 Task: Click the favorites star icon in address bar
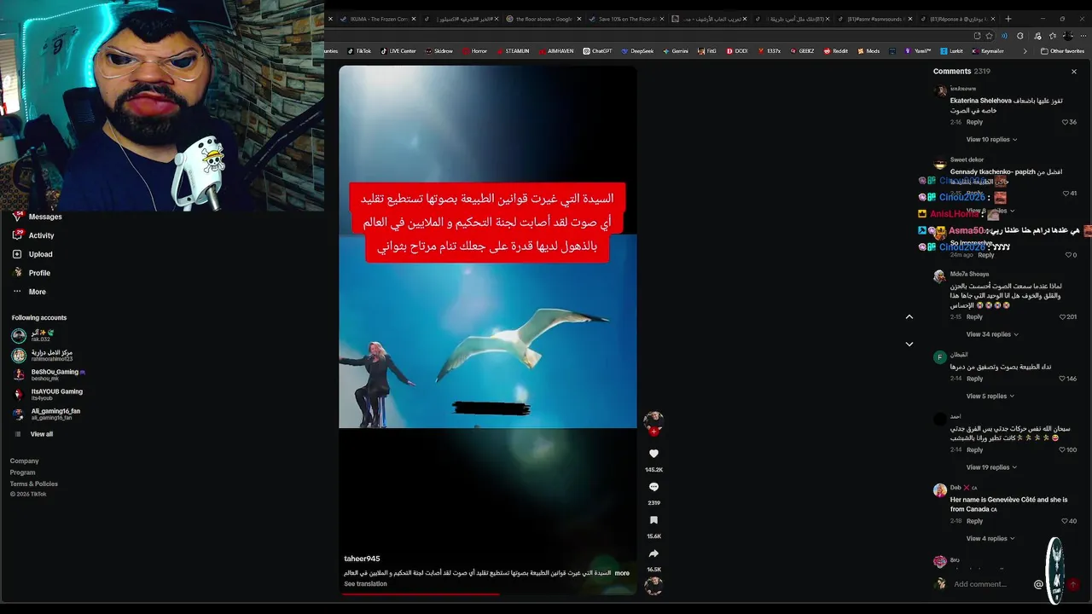pyautogui.click(x=990, y=36)
